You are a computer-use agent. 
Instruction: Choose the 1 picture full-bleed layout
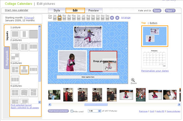coord(33,34)
